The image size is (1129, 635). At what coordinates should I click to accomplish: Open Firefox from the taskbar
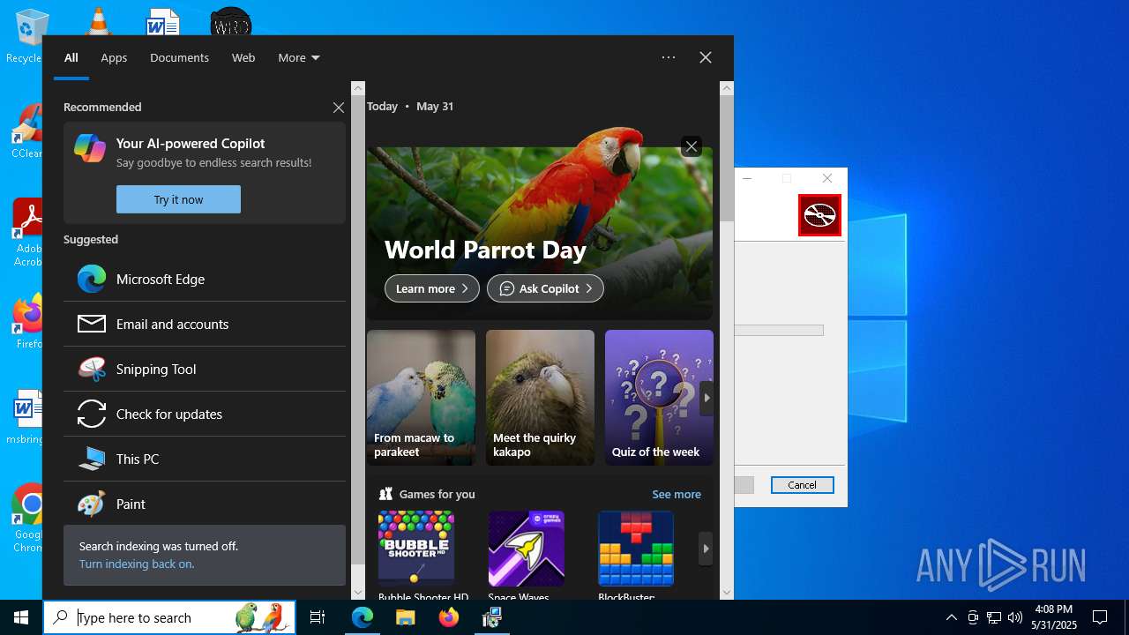[449, 617]
